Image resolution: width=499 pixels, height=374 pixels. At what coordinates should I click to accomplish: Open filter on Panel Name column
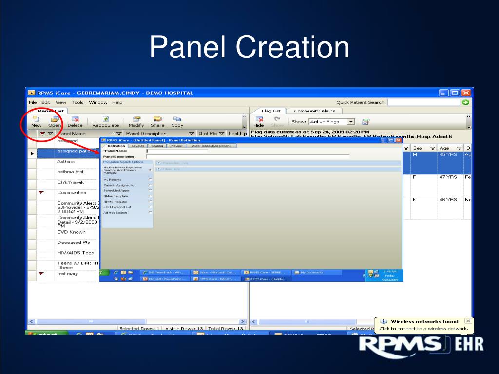pyautogui.click(x=119, y=134)
